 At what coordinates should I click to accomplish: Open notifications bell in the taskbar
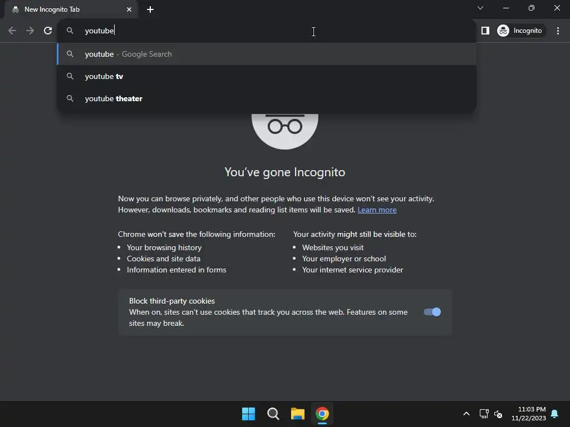click(555, 414)
